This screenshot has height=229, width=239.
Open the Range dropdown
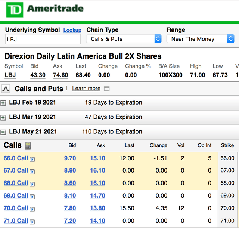(x=200, y=39)
